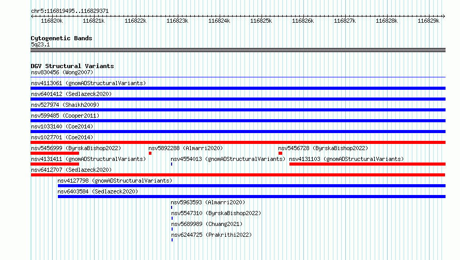Open nsv5892288 (Almarri2020) label

(186, 148)
